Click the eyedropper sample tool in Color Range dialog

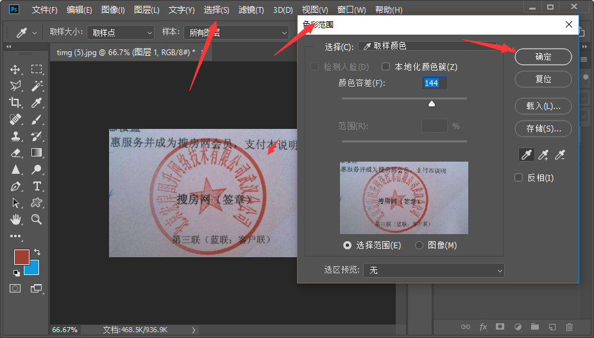(527, 155)
